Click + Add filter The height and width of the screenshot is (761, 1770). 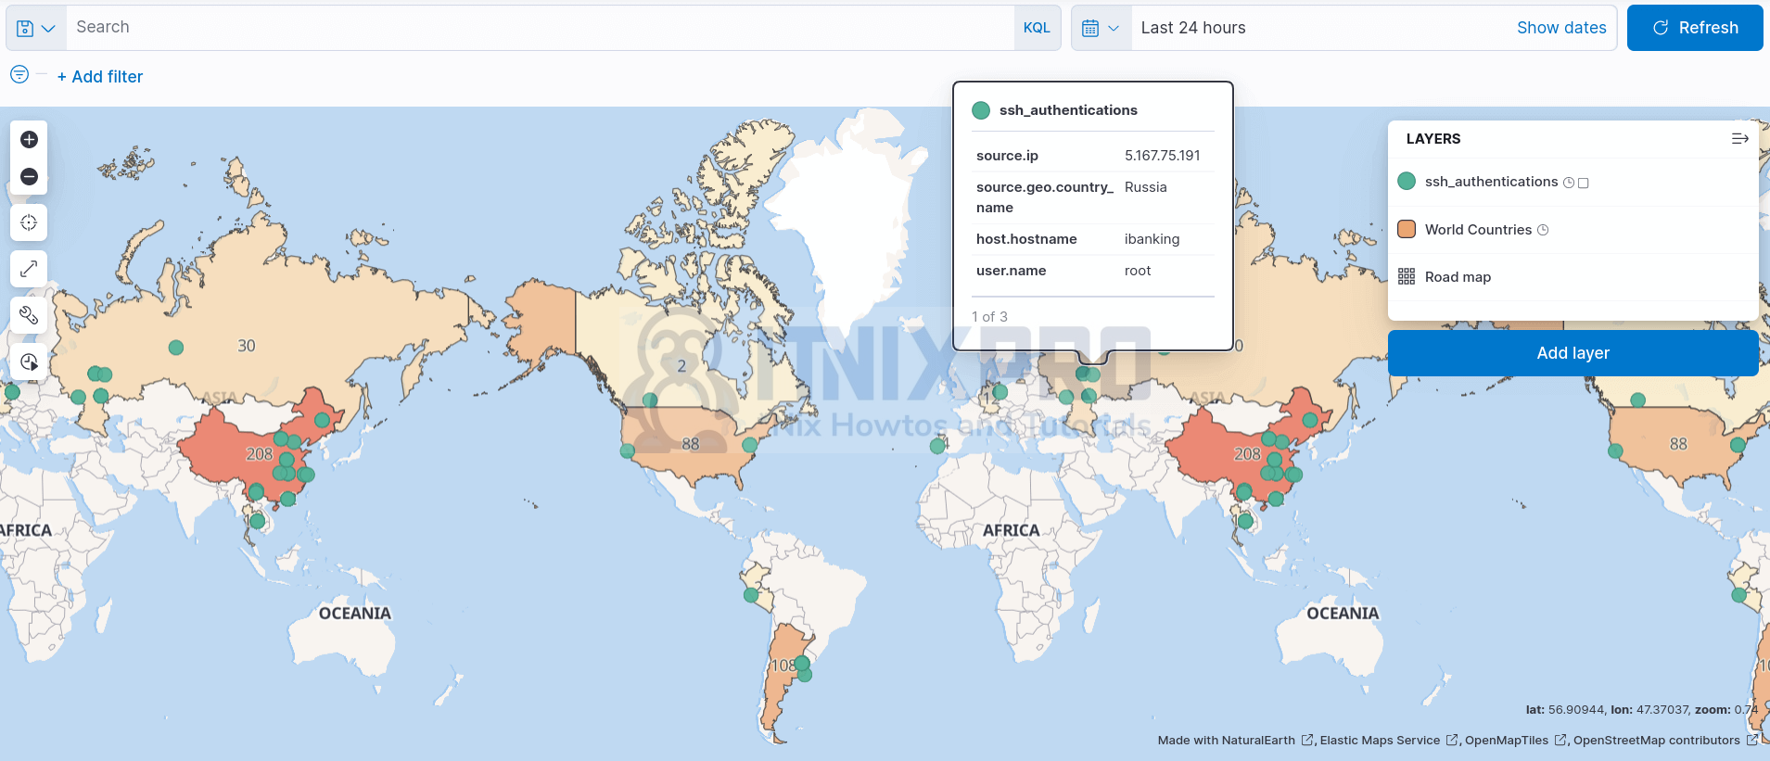[100, 77]
